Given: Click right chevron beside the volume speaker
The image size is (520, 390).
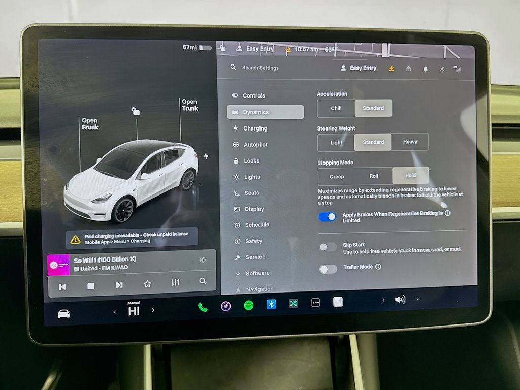Looking at the screenshot, I should click(417, 300).
